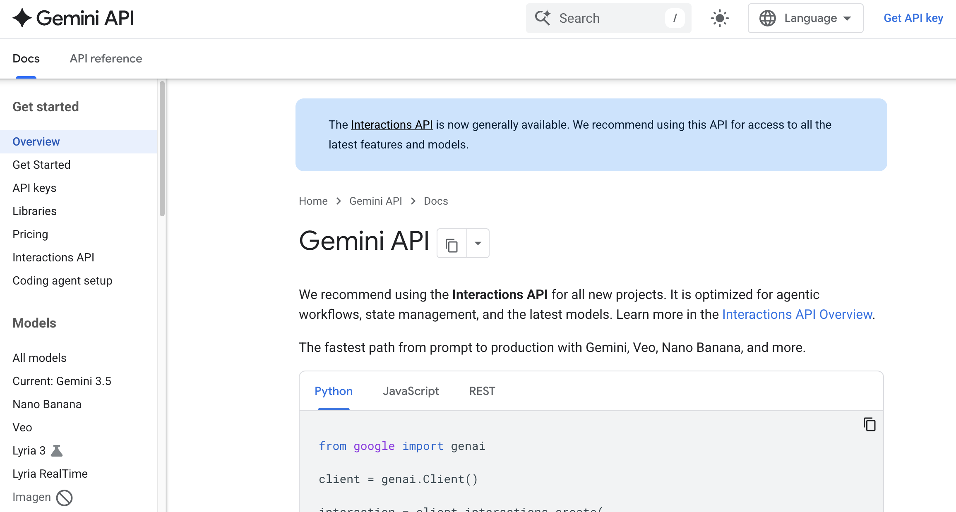Click the slash shortcut key badge
Viewport: 956px width, 512px height.
675,18
